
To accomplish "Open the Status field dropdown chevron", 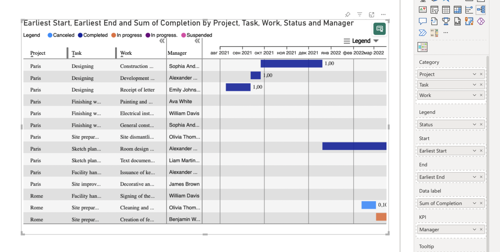I will coord(474,125).
